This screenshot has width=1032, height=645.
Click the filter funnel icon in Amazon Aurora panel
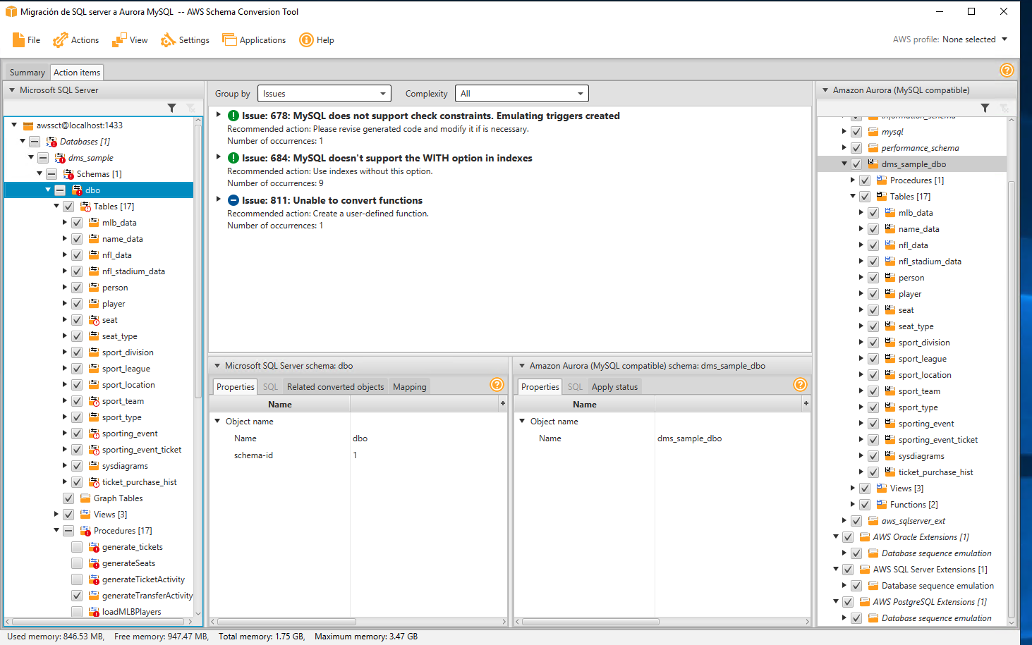[x=985, y=108]
